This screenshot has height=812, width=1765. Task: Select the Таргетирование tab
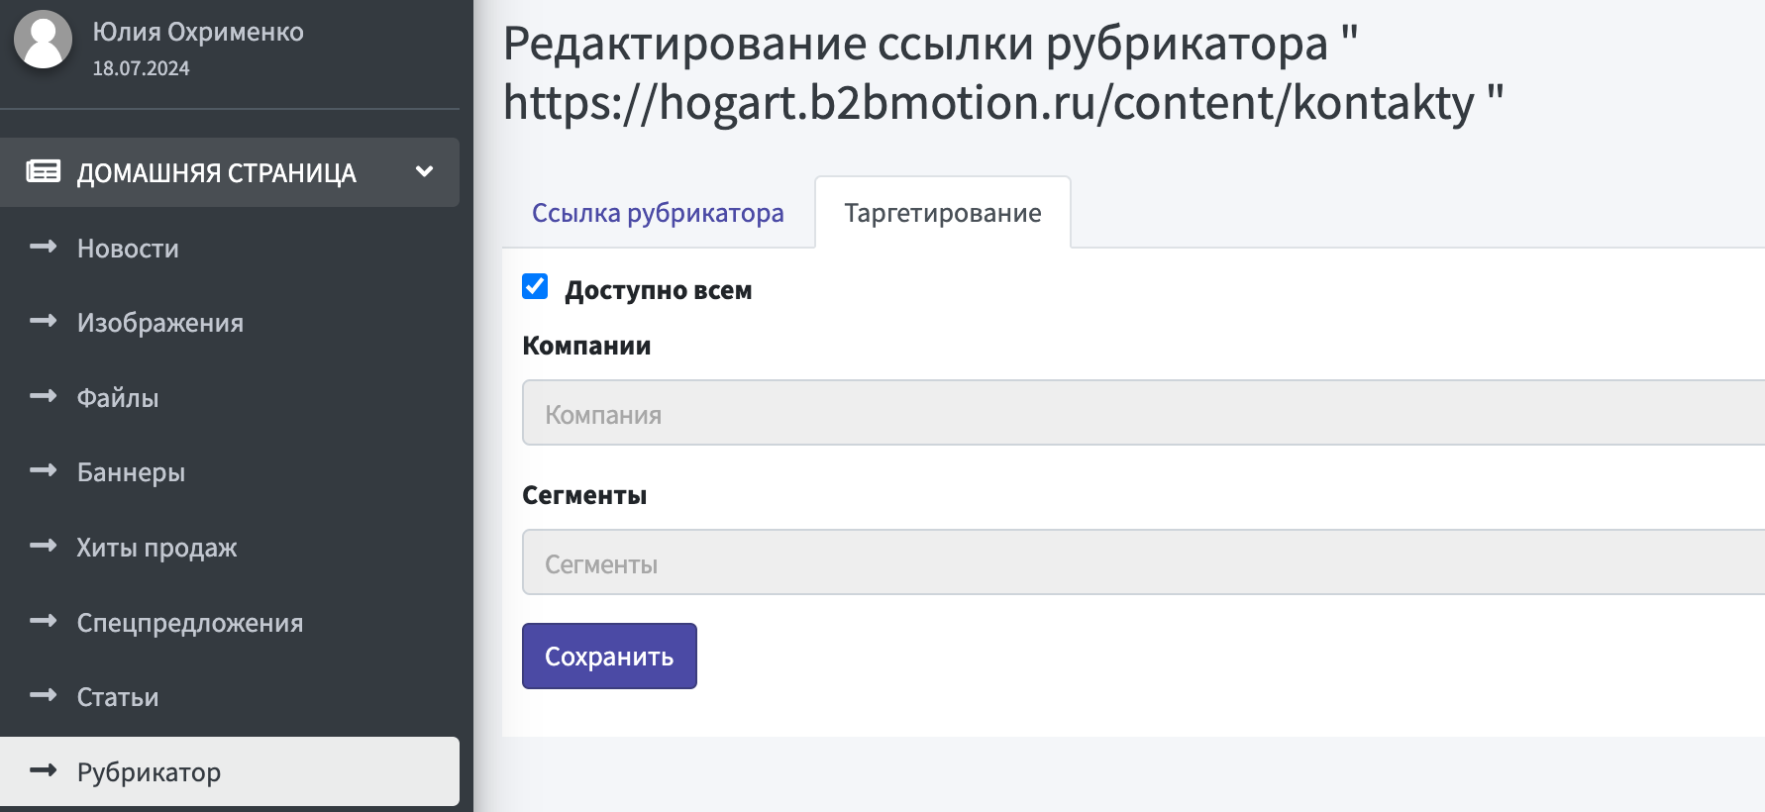[x=942, y=213]
